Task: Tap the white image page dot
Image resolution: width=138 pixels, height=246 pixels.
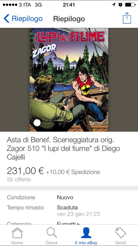Action: [37, 123]
